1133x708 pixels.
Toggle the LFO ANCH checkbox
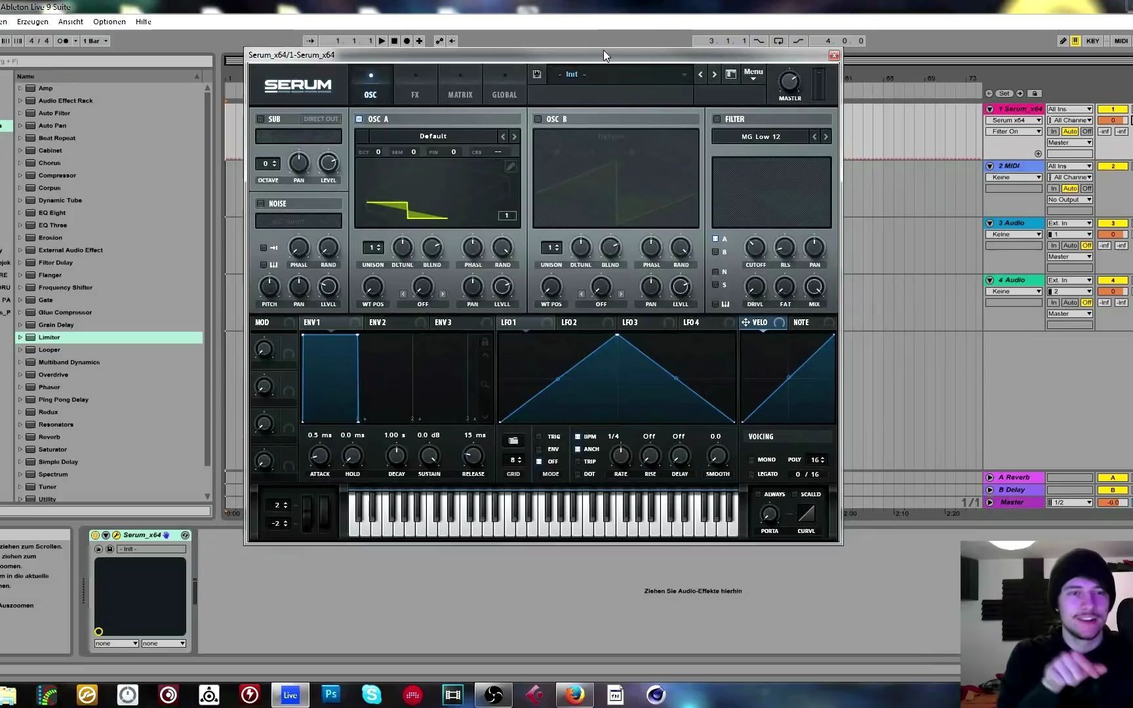coord(578,449)
